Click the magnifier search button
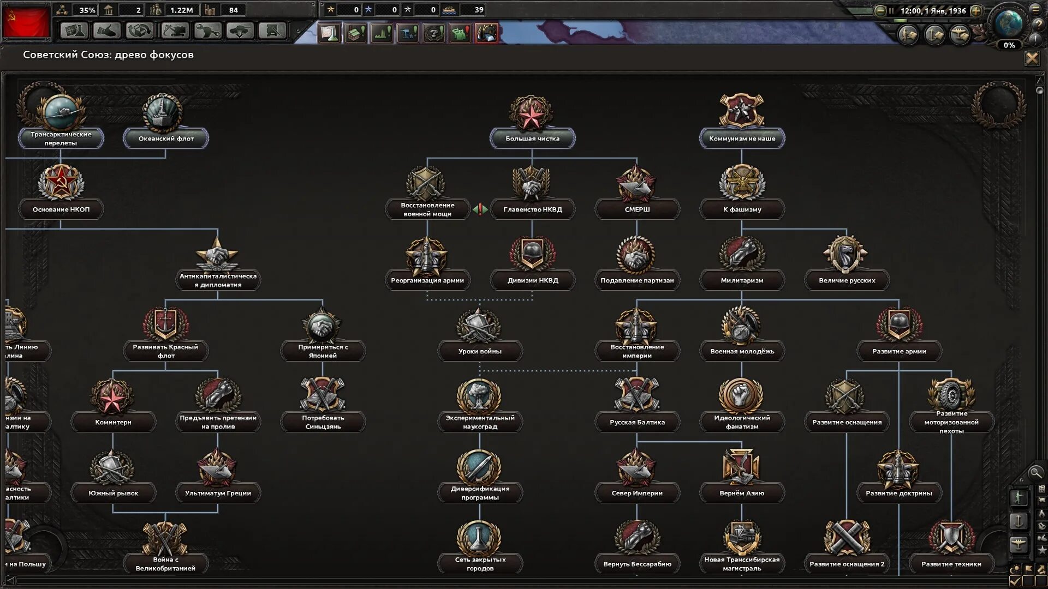The width and height of the screenshot is (1048, 589). click(x=1035, y=473)
